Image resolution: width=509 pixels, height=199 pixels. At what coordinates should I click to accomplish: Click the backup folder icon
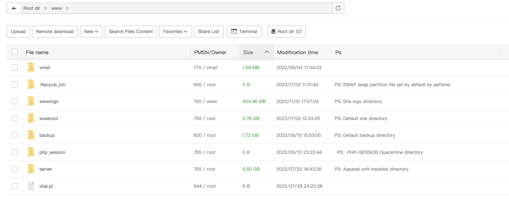(x=31, y=135)
